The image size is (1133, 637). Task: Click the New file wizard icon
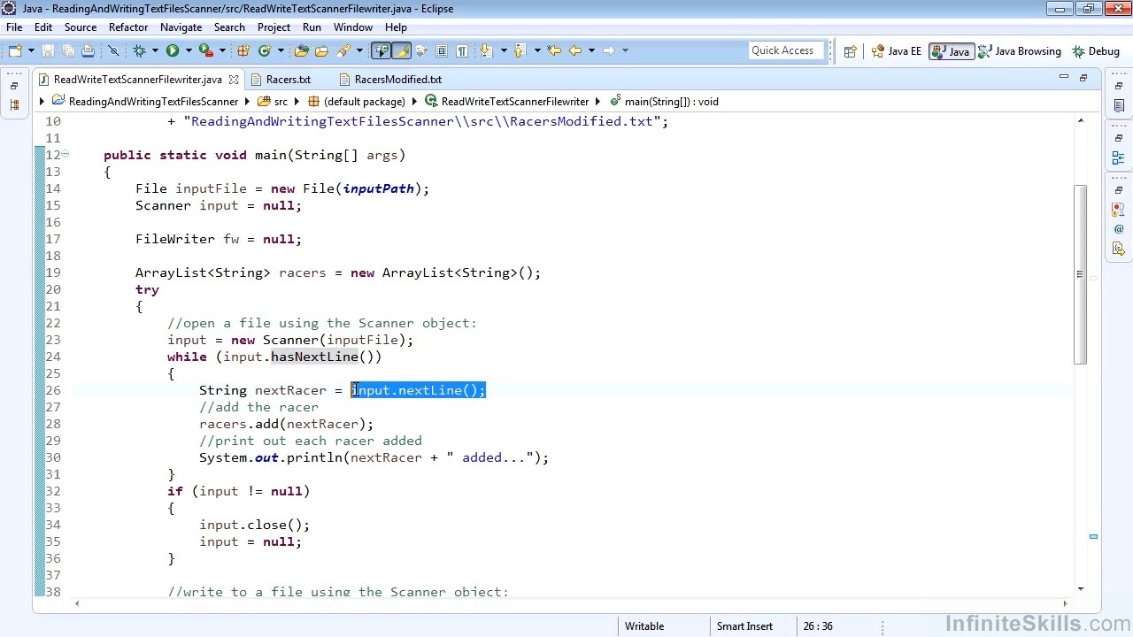(15, 50)
